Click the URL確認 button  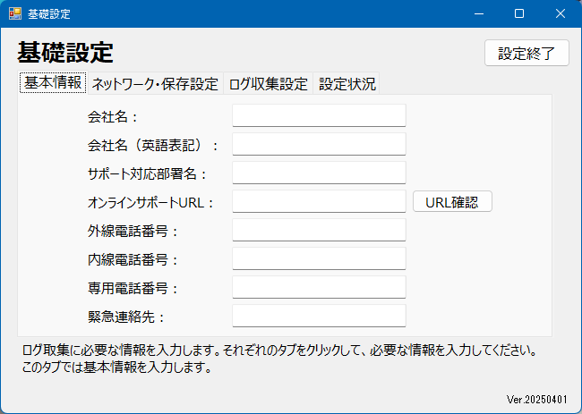(452, 202)
